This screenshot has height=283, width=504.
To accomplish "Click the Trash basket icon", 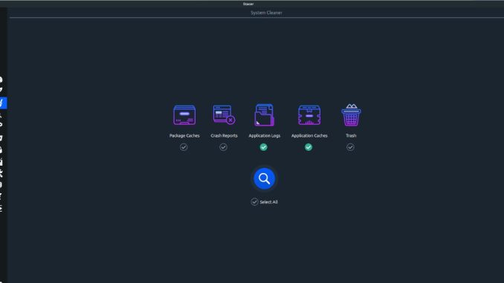I will coord(351,114).
